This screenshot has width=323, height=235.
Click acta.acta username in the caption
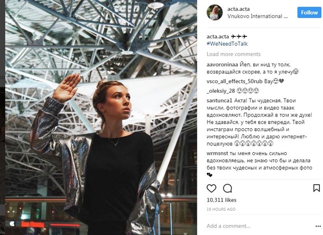tap(218, 37)
